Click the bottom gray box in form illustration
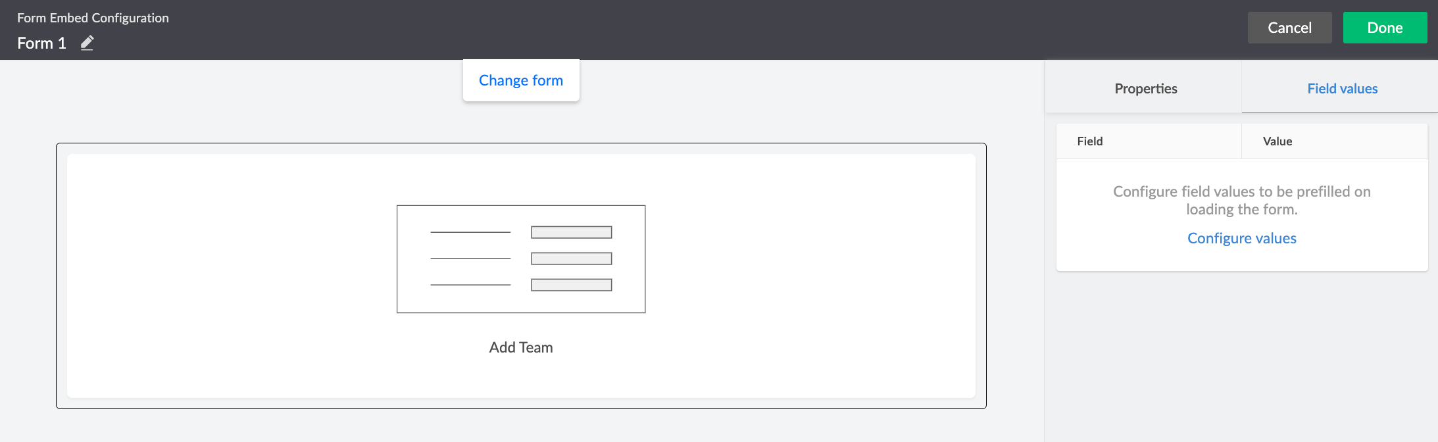The image size is (1438, 442). pyautogui.click(x=572, y=285)
